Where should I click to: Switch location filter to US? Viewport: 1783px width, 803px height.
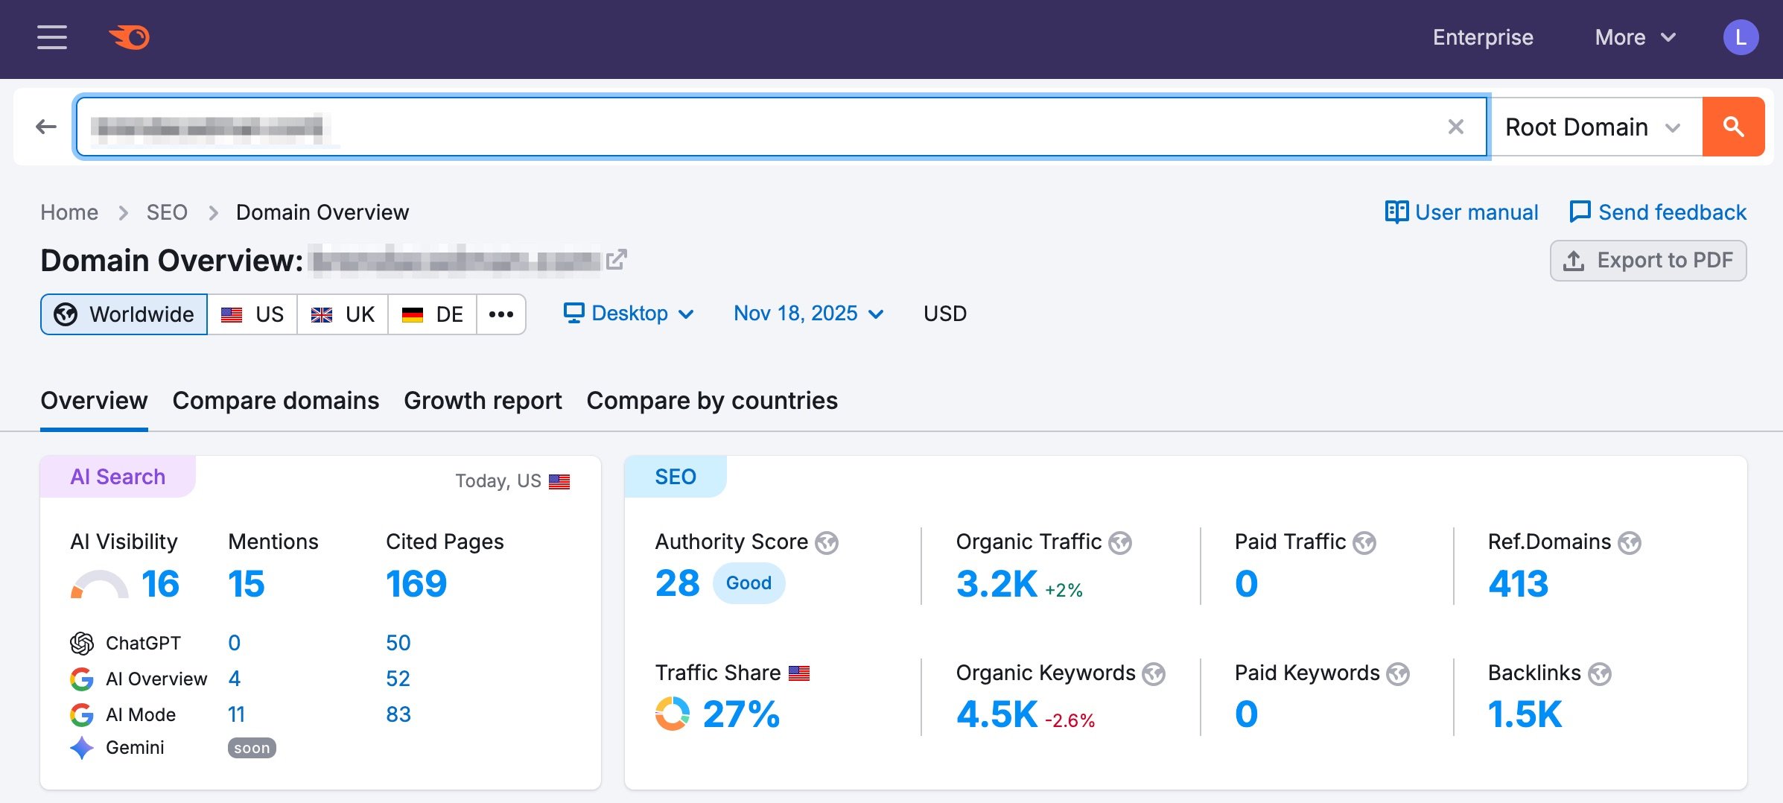point(252,314)
